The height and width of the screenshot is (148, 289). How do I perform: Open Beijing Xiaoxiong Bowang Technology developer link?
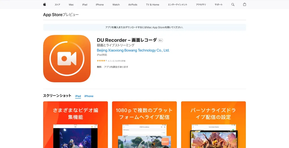click(x=133, y=50)
